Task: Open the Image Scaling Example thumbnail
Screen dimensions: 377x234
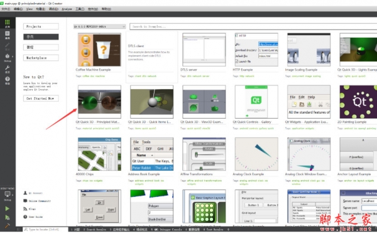Action: pyautogui.click(x=309, y=50)
